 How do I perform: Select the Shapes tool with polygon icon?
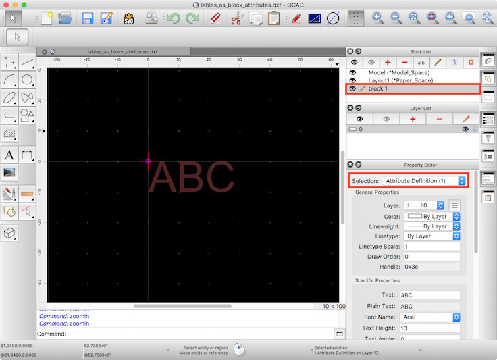click(27, 115)
